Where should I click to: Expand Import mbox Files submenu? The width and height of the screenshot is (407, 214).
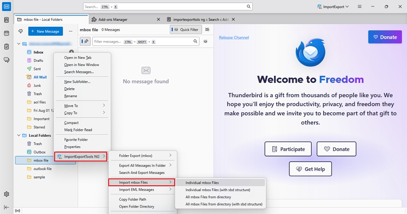tap(141, 182)
